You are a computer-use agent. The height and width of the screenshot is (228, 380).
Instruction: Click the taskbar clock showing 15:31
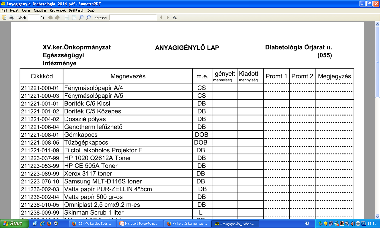click(372, 224)
